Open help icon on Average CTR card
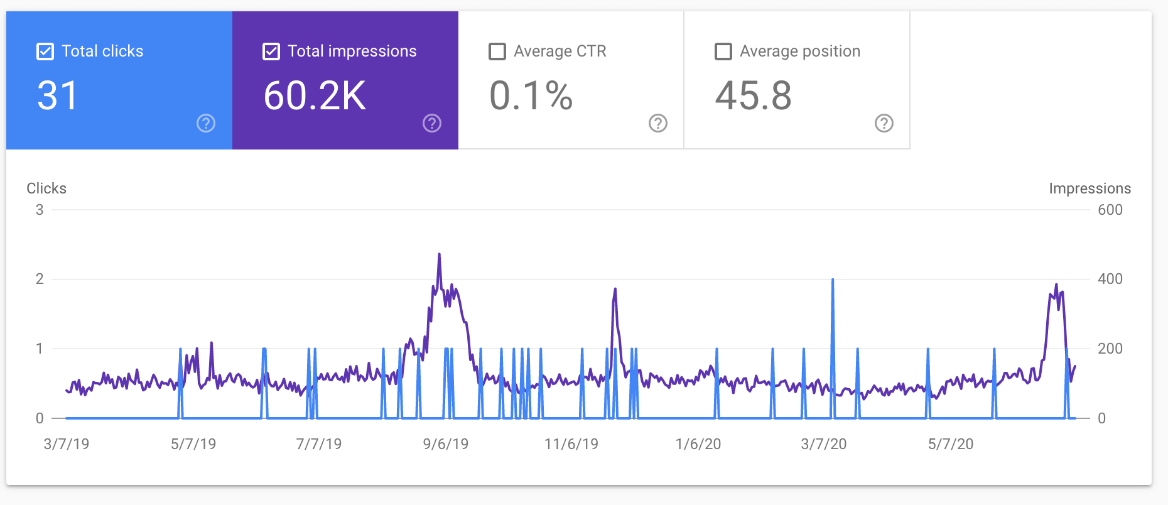Image resolution: width=1168 pixels, height=505 pixels. coord(658,123)
